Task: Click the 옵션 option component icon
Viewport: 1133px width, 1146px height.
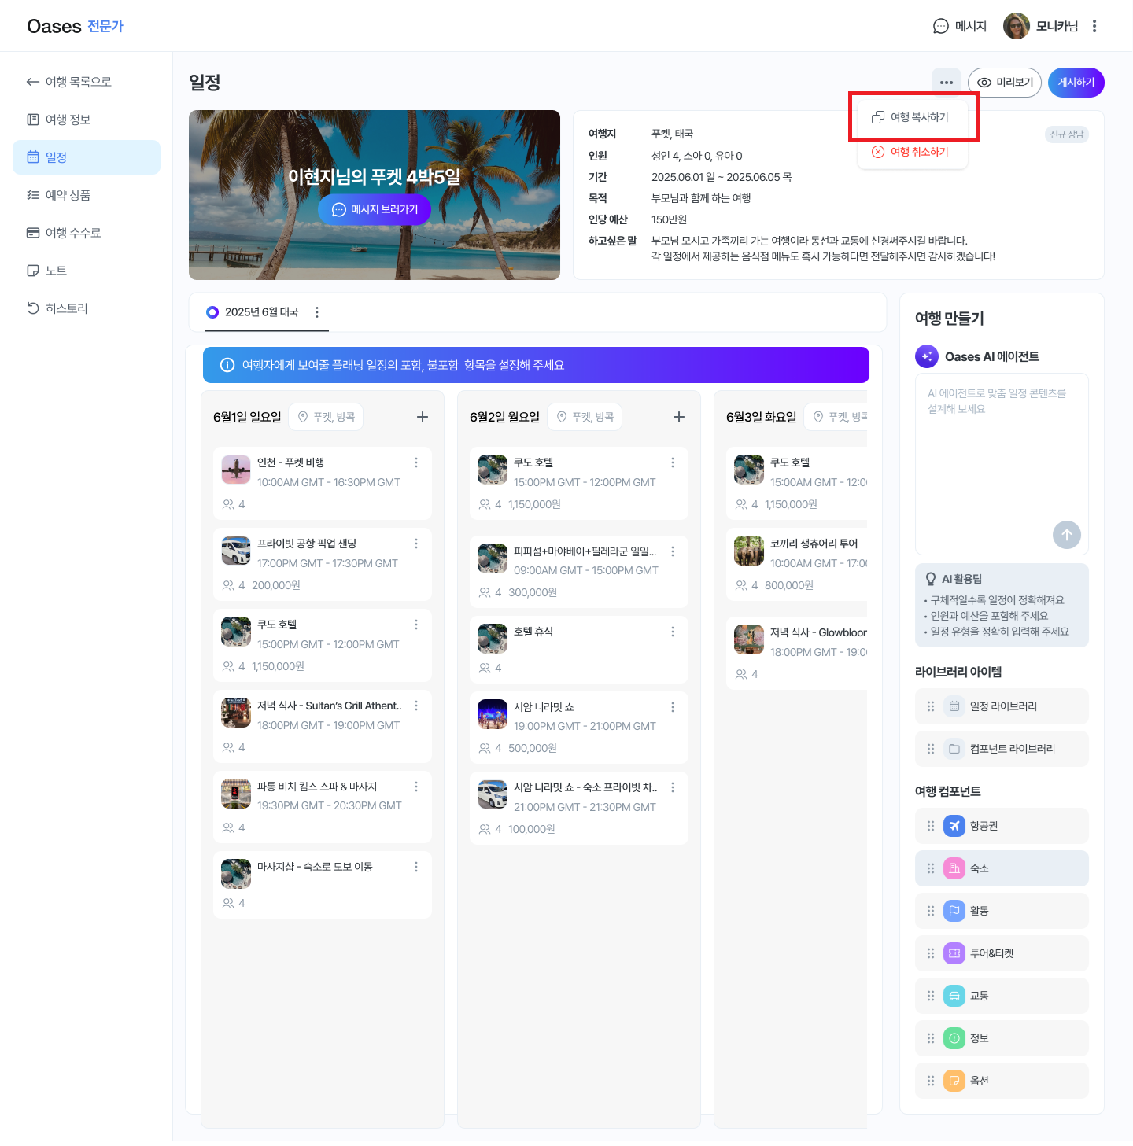Action: (954, 1080)
